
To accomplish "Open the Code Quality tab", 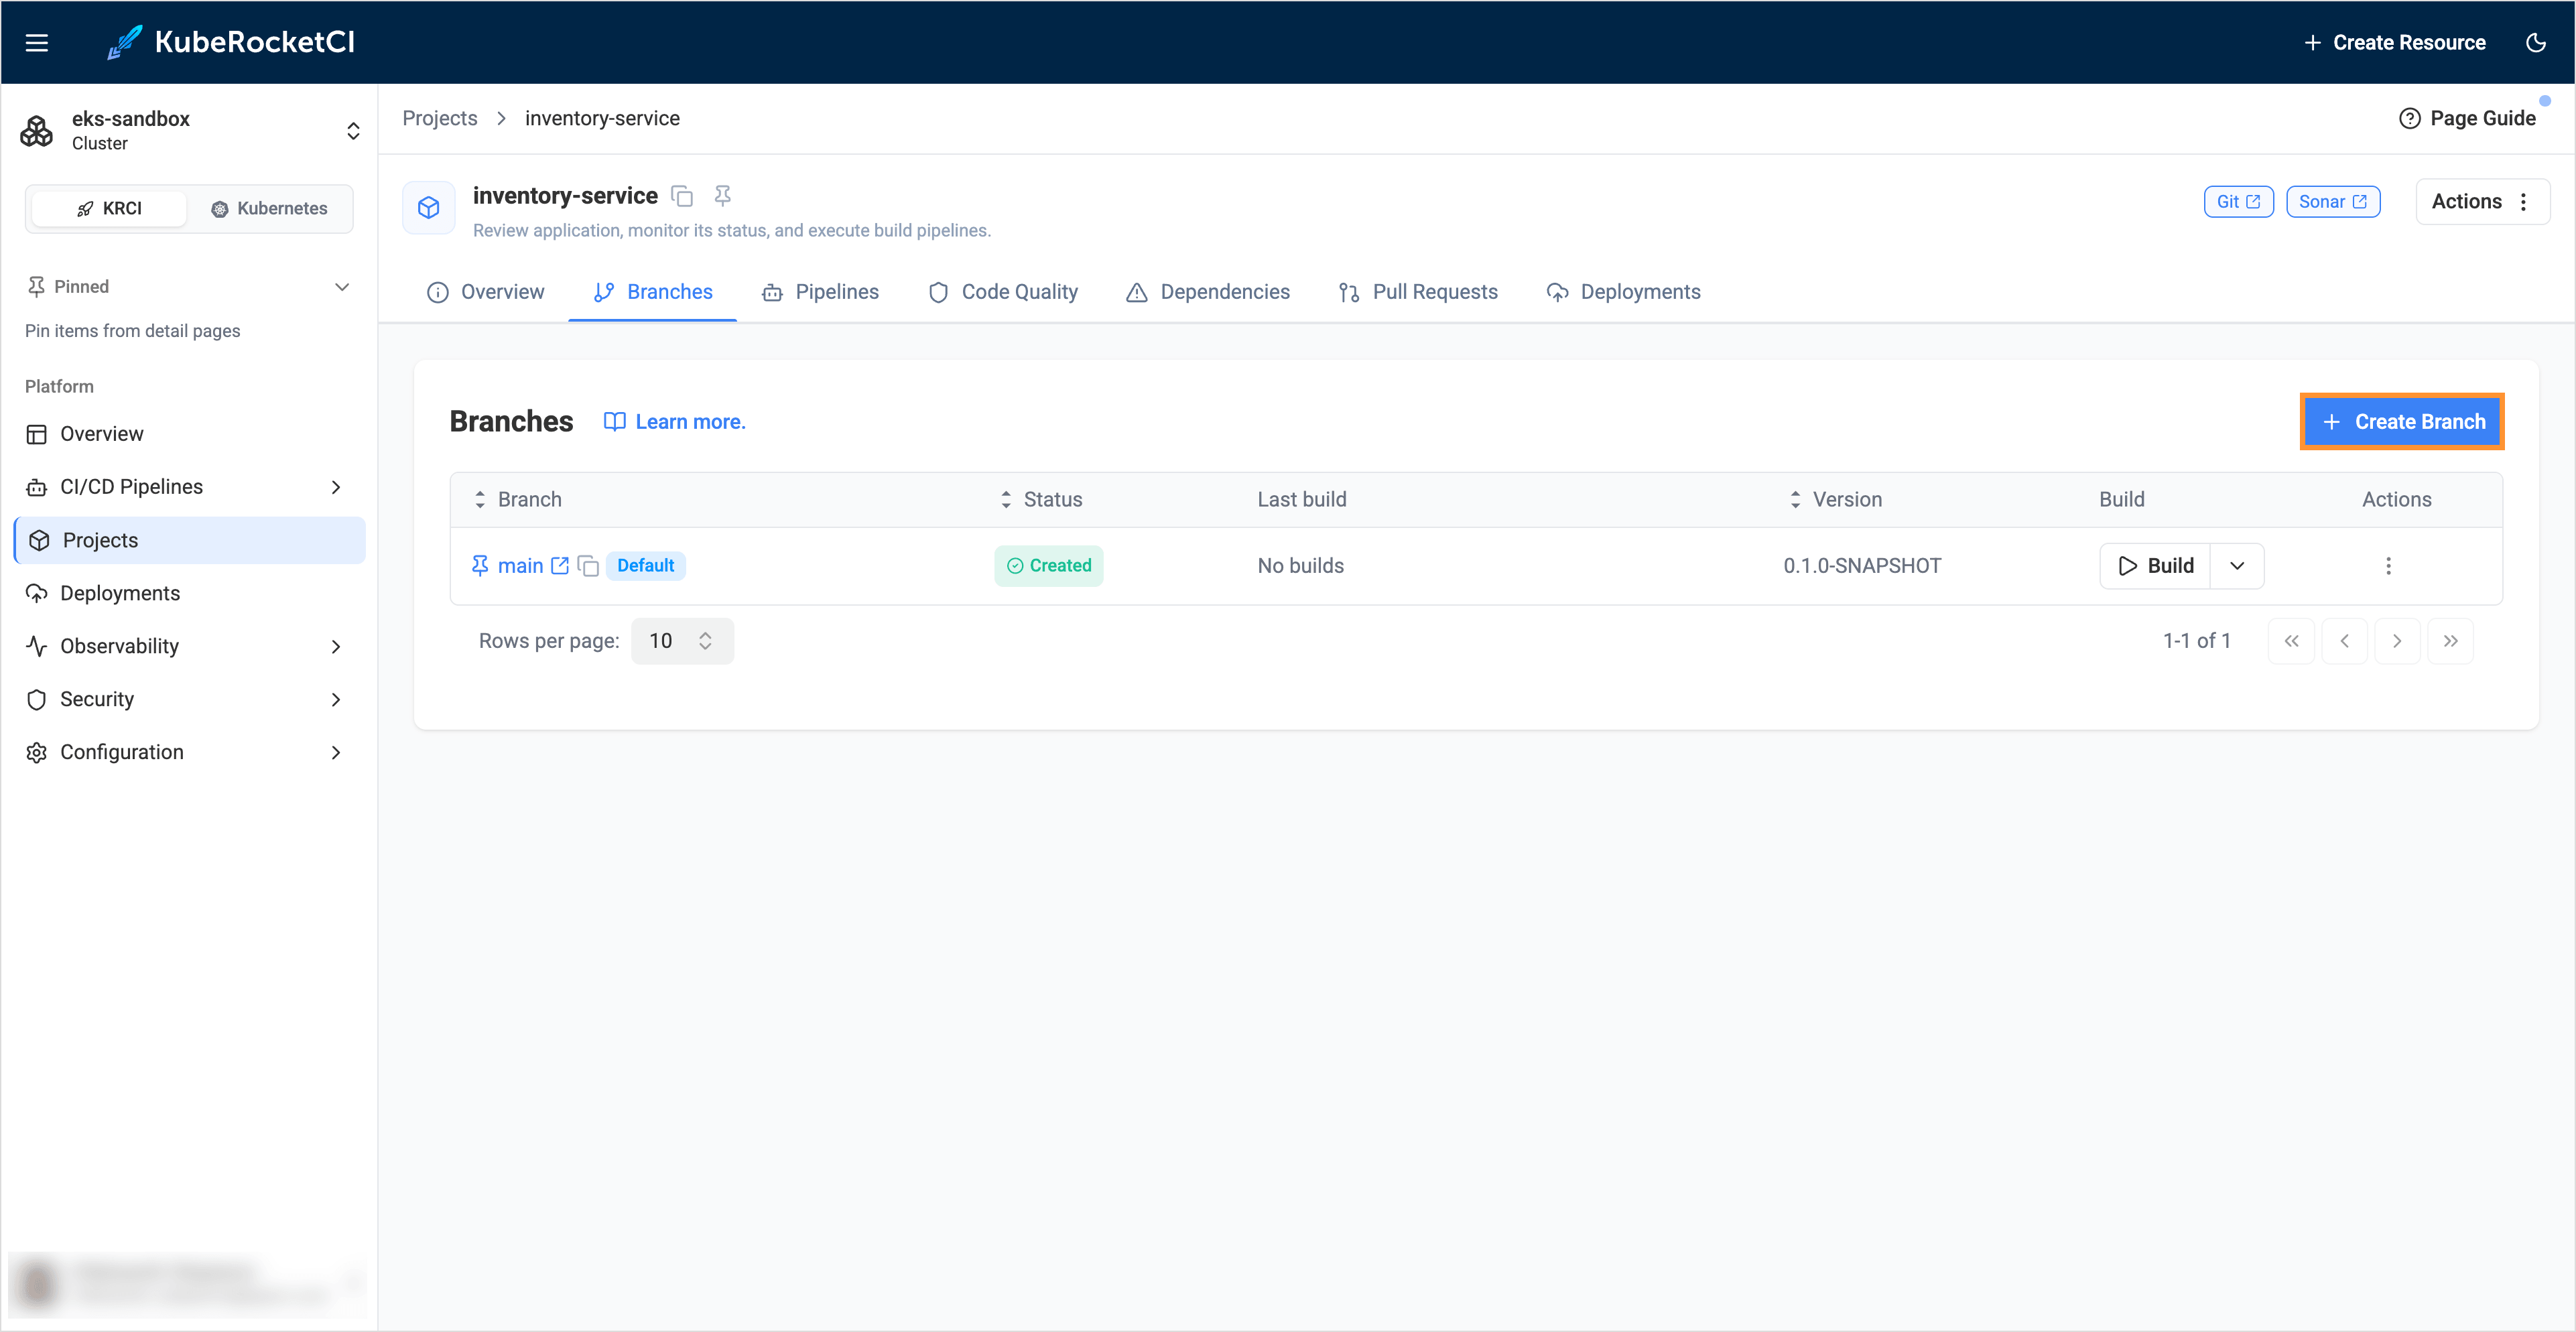I will 1003,292.
